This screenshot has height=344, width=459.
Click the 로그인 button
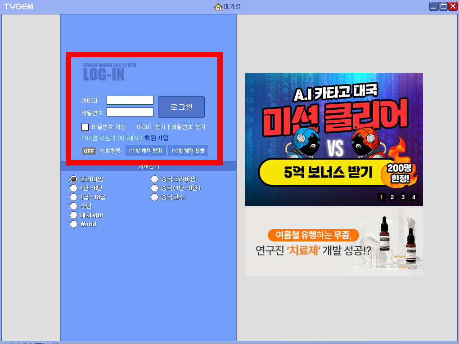coord(181,107)
